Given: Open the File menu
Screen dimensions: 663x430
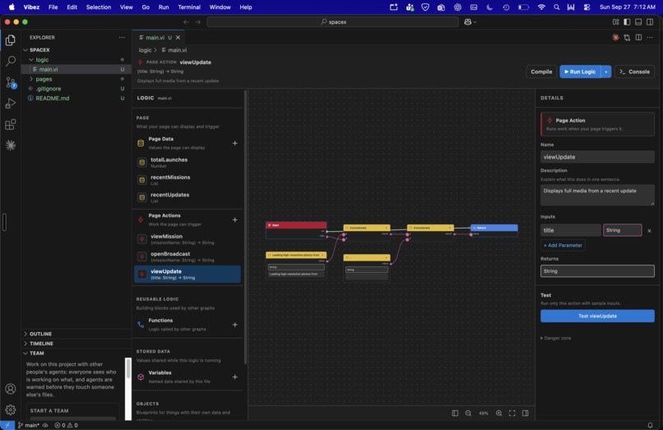Looking at the screenshot, I should tap(53, 7).
